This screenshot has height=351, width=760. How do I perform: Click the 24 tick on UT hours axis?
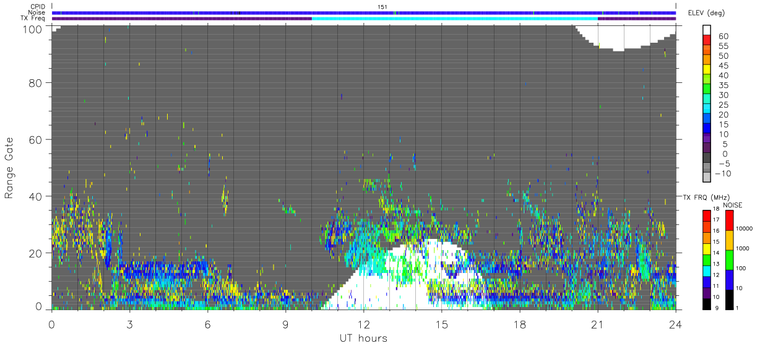(675, 323)
